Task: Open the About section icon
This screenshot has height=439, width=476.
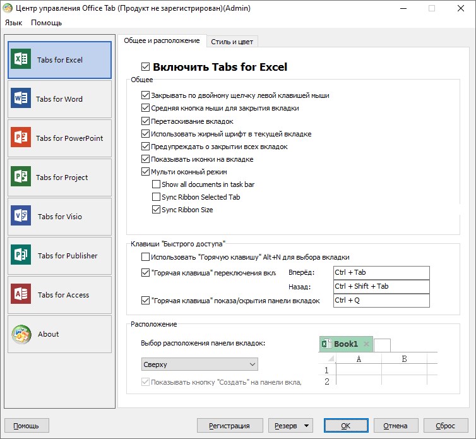Action: 21,335
